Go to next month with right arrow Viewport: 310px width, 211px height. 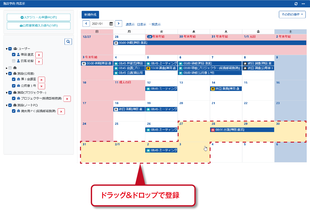coord(118,24)
